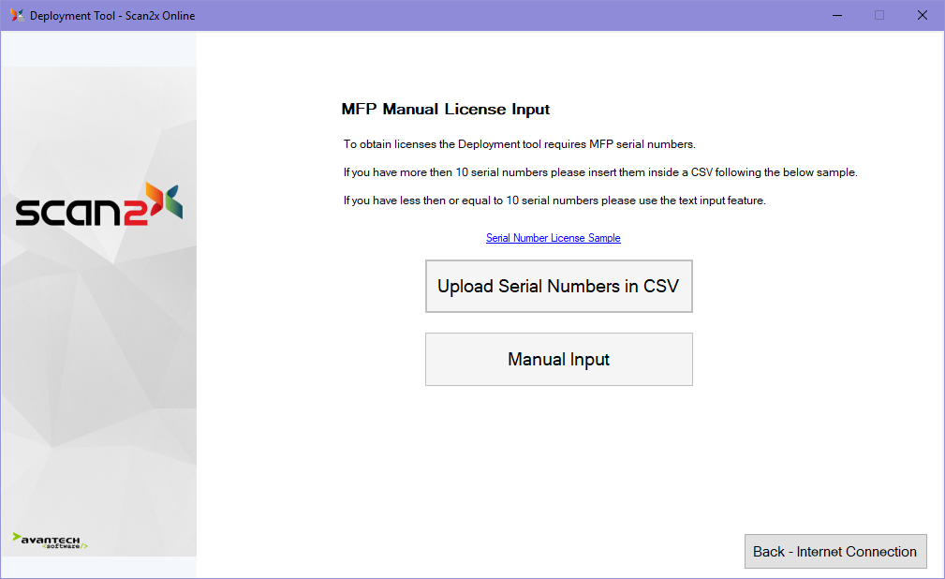Click the 'less then or equal to 10' text line
Viewport: 945px width, 579px height.
pyautogui.click(x=554, y=200)
